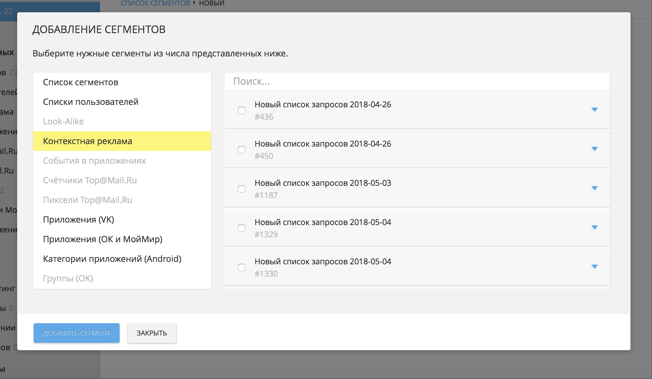The image size is (652, 379).
Task: Open the Список сегментов category
Action: [x=81, y=82]
